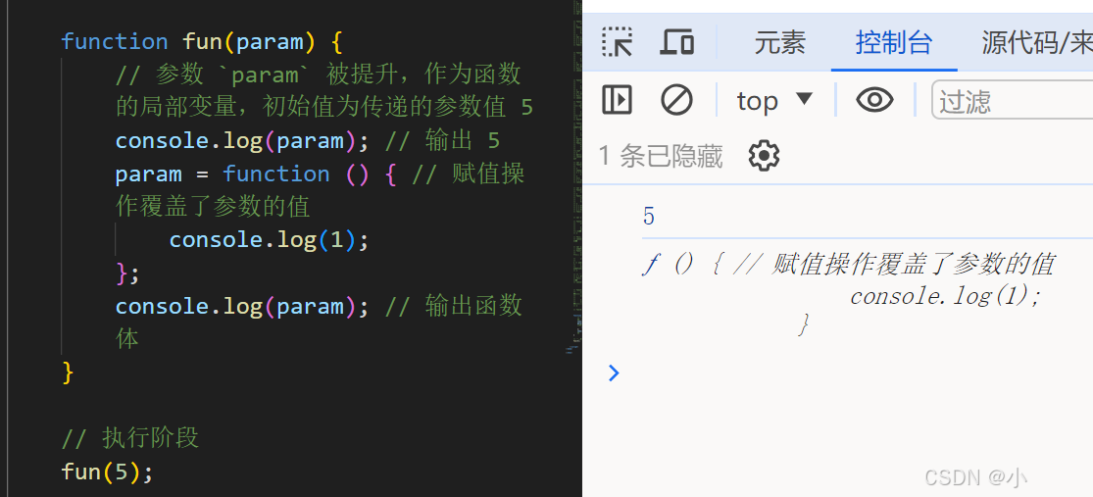Click the function keyword in fun declaration
This screenshot has height=497, width=1093.
pyautogui.click(x=115, y=42)
